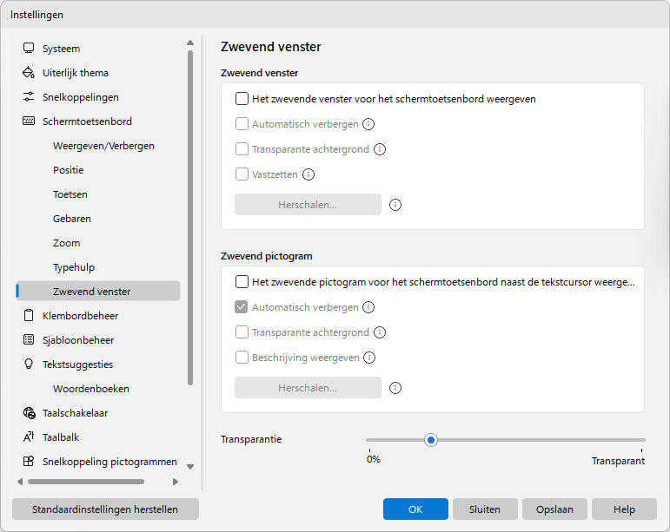This screenshot has width=670, height=532.
Task: Click the sidebar vertical scrollbar thumb
Action: 190,218
